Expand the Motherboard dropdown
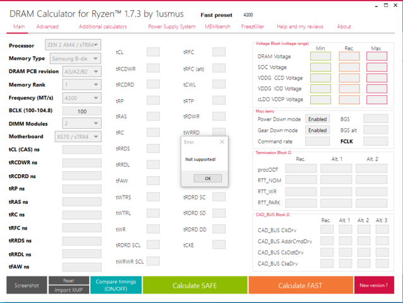403x303 pixels. [x=78, y=136]
